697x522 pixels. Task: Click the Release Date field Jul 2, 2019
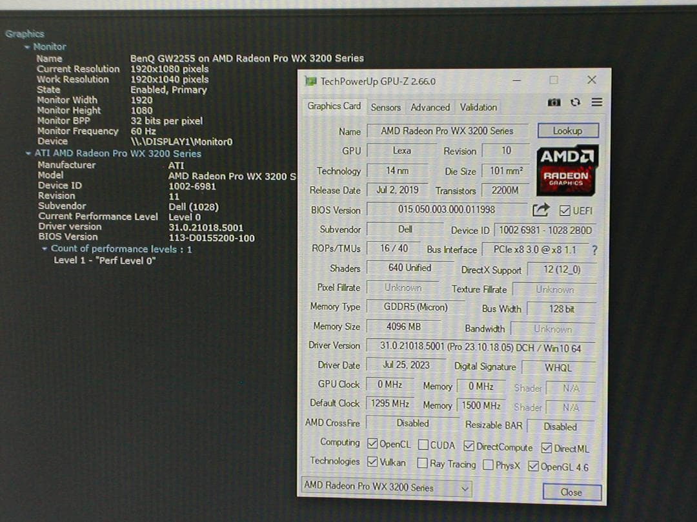[397, 190]
